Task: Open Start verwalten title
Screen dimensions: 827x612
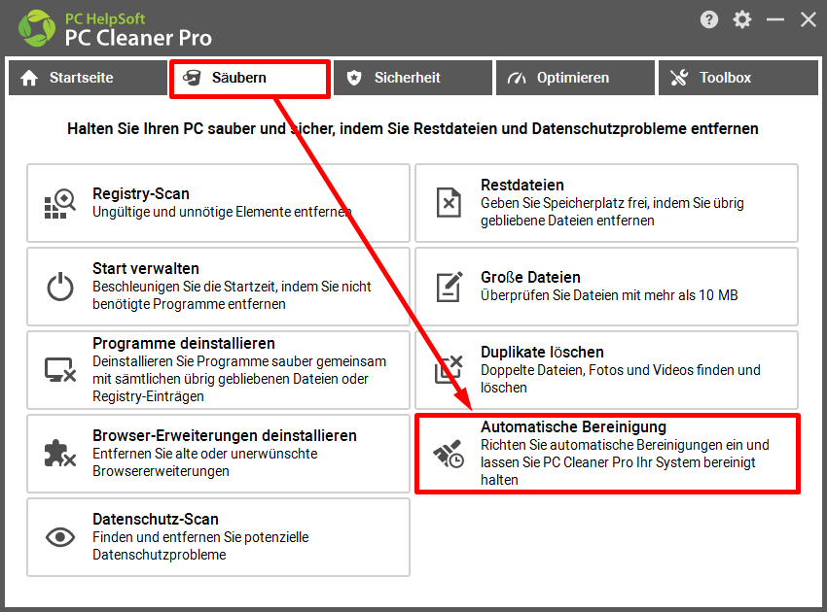Action: (146, 269)
